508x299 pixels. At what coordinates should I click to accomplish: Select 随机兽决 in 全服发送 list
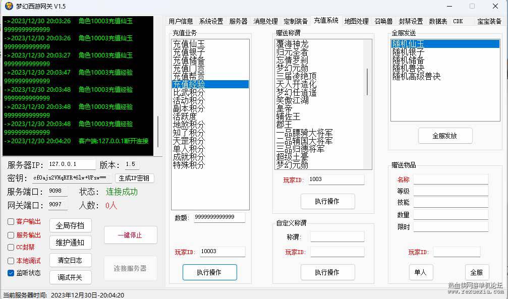[445, 69]
